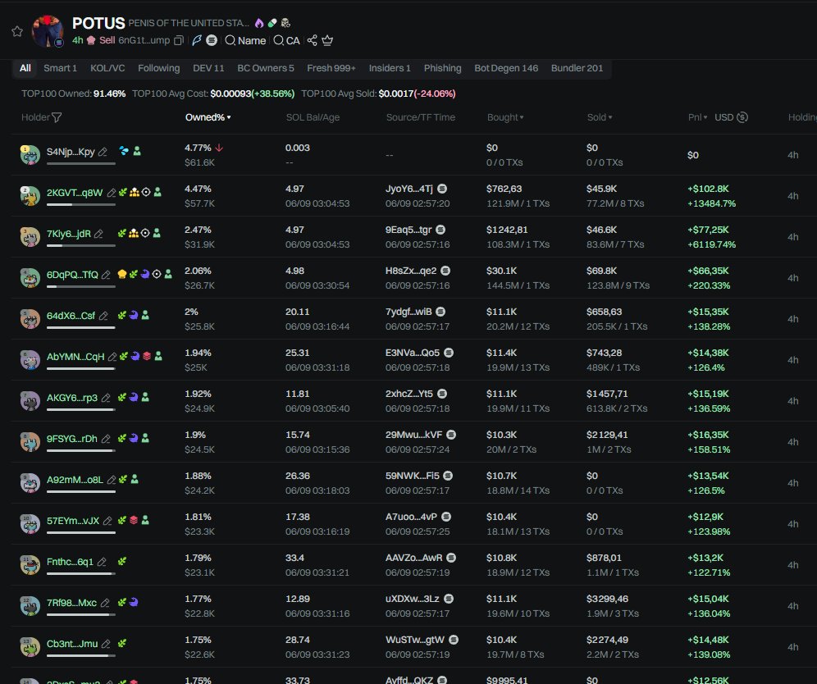
Task: Click the green sprout icon on Fnthc...6q1
Action: coord(122,561)
